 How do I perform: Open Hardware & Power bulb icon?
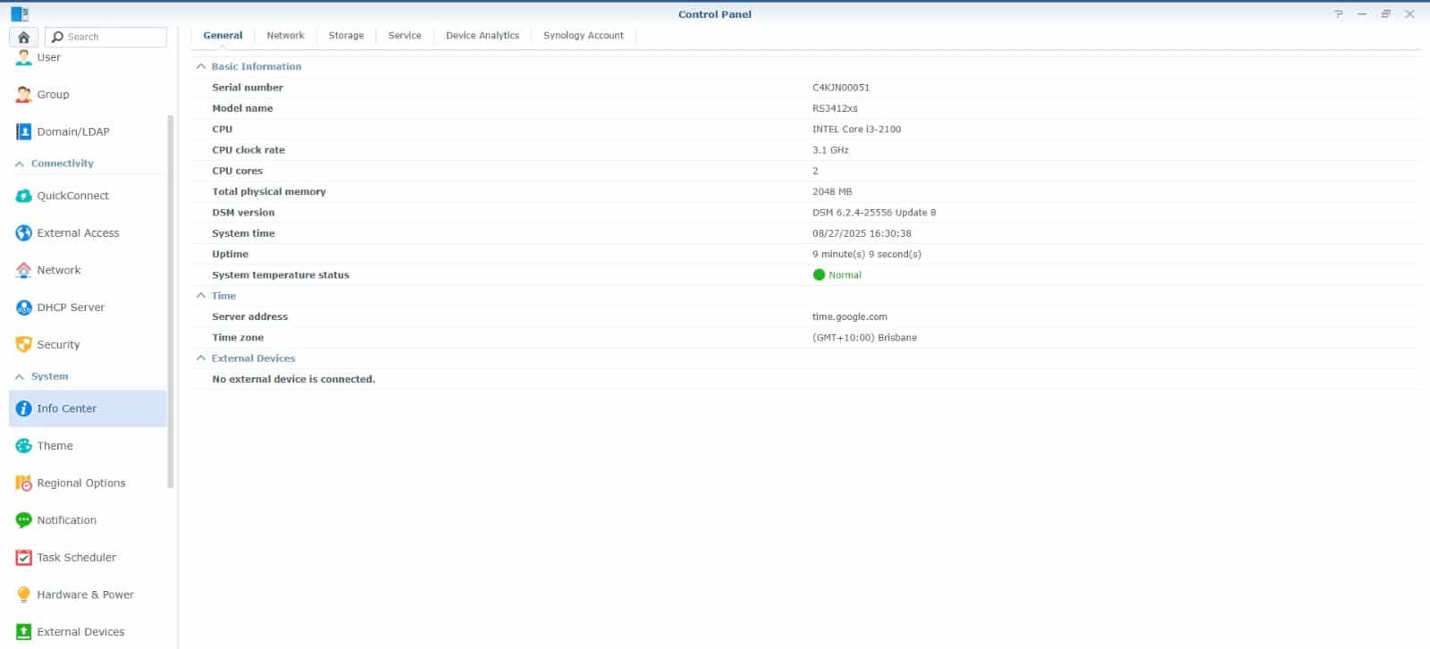click(x=24, y=595)
